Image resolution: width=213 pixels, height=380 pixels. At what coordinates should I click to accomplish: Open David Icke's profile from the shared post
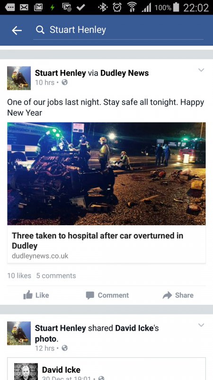coord(61,370)
